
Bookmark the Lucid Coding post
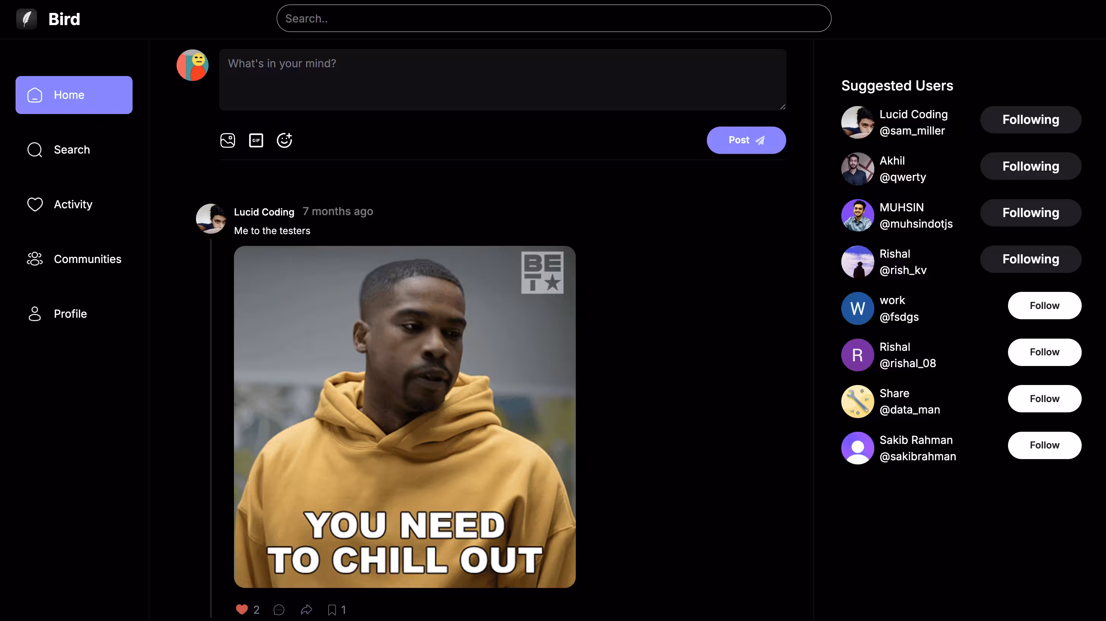[x=332, y=609]
